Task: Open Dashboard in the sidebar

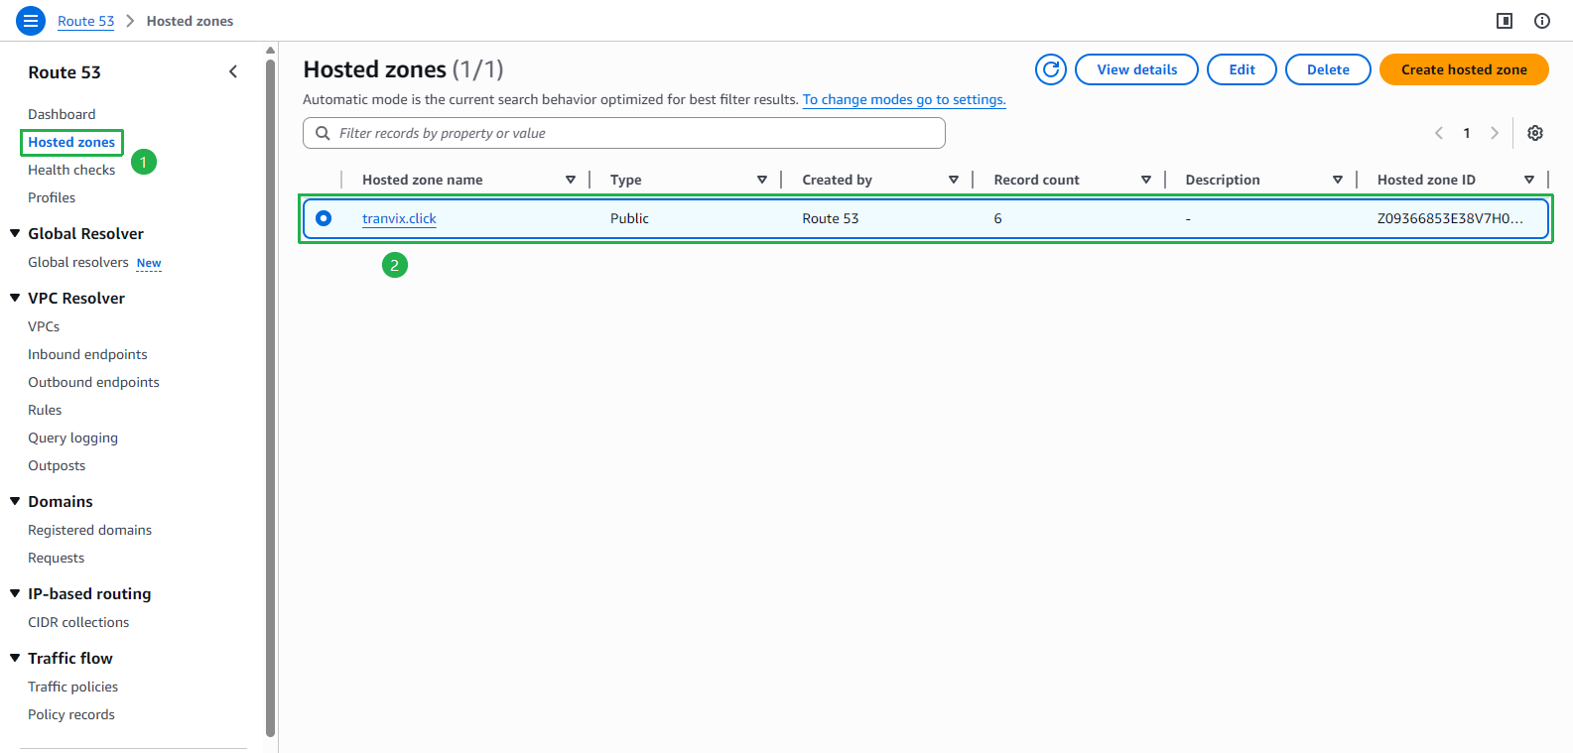Action: [62, 114]
